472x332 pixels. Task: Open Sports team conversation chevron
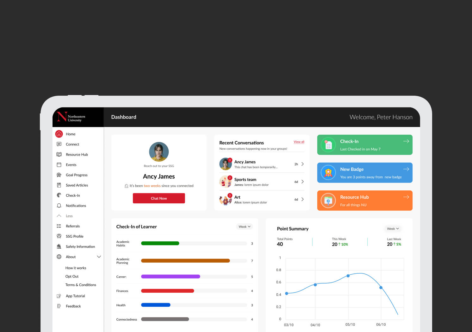[x=302, y=182]
